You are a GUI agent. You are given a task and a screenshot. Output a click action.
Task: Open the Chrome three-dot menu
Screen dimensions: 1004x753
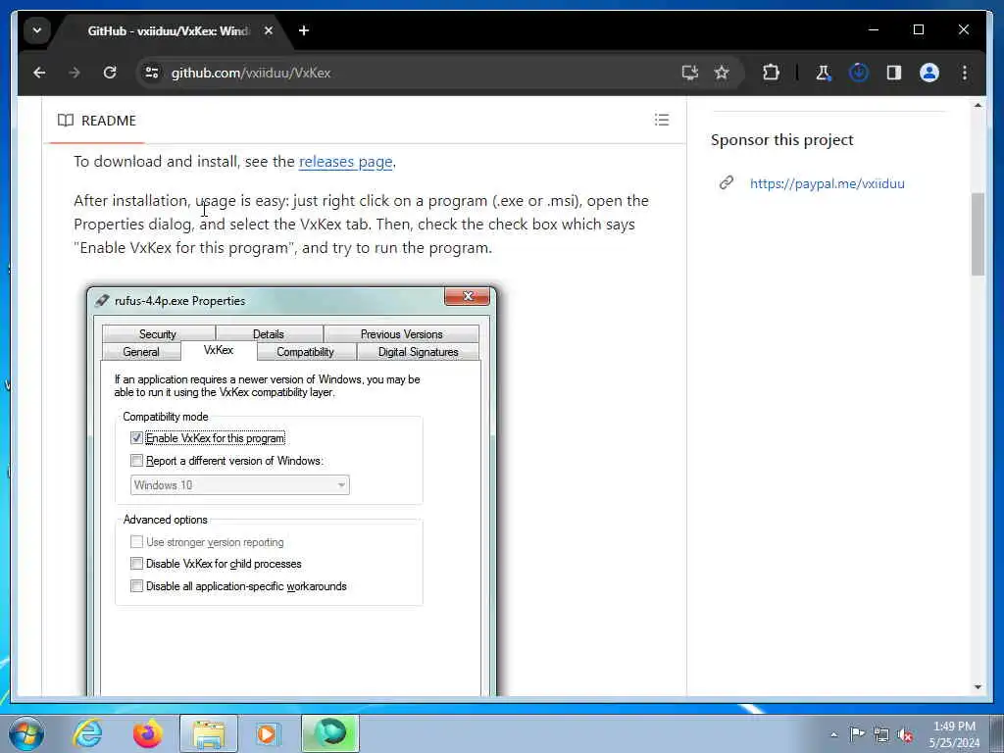(x=965, y=73)
